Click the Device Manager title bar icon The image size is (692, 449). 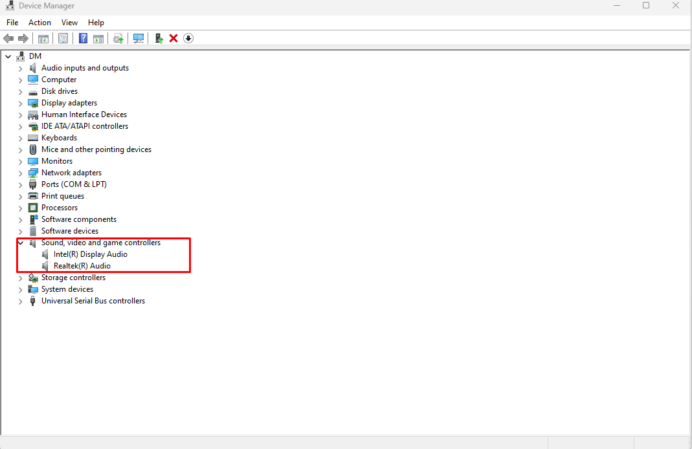click(10, 6)
